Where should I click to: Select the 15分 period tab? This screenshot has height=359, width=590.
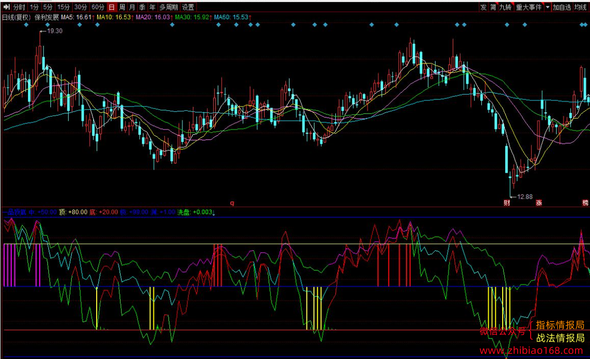click(x=63, y=7)
